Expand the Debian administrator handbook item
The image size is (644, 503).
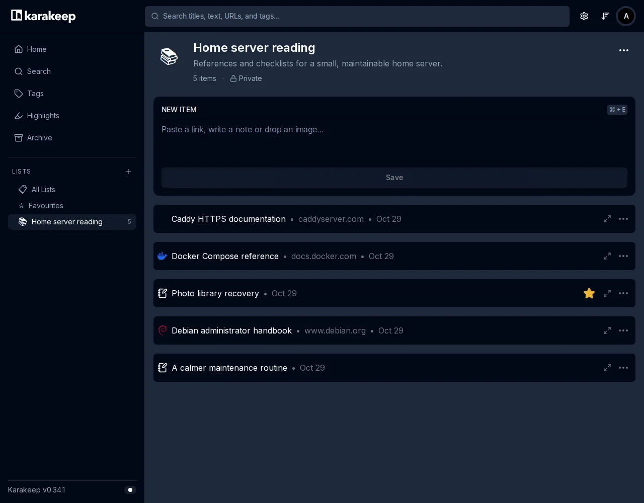pyautogui.click(x=607, y=330)
